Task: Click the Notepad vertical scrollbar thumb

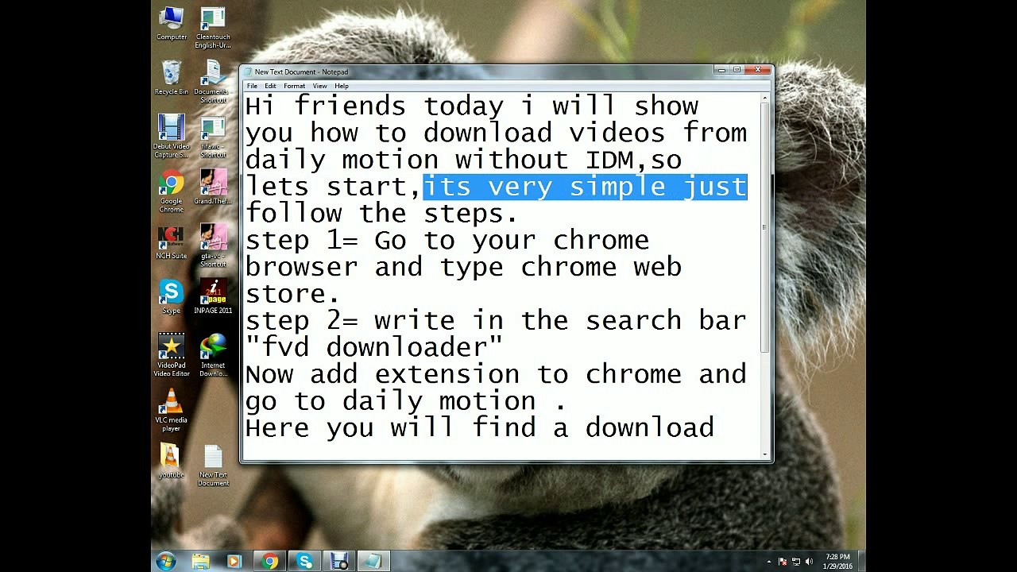Action: click(x=765, y=226)
